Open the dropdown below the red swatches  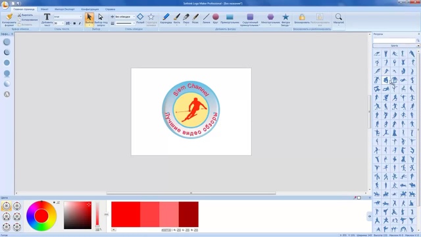(x=114, y=230)
